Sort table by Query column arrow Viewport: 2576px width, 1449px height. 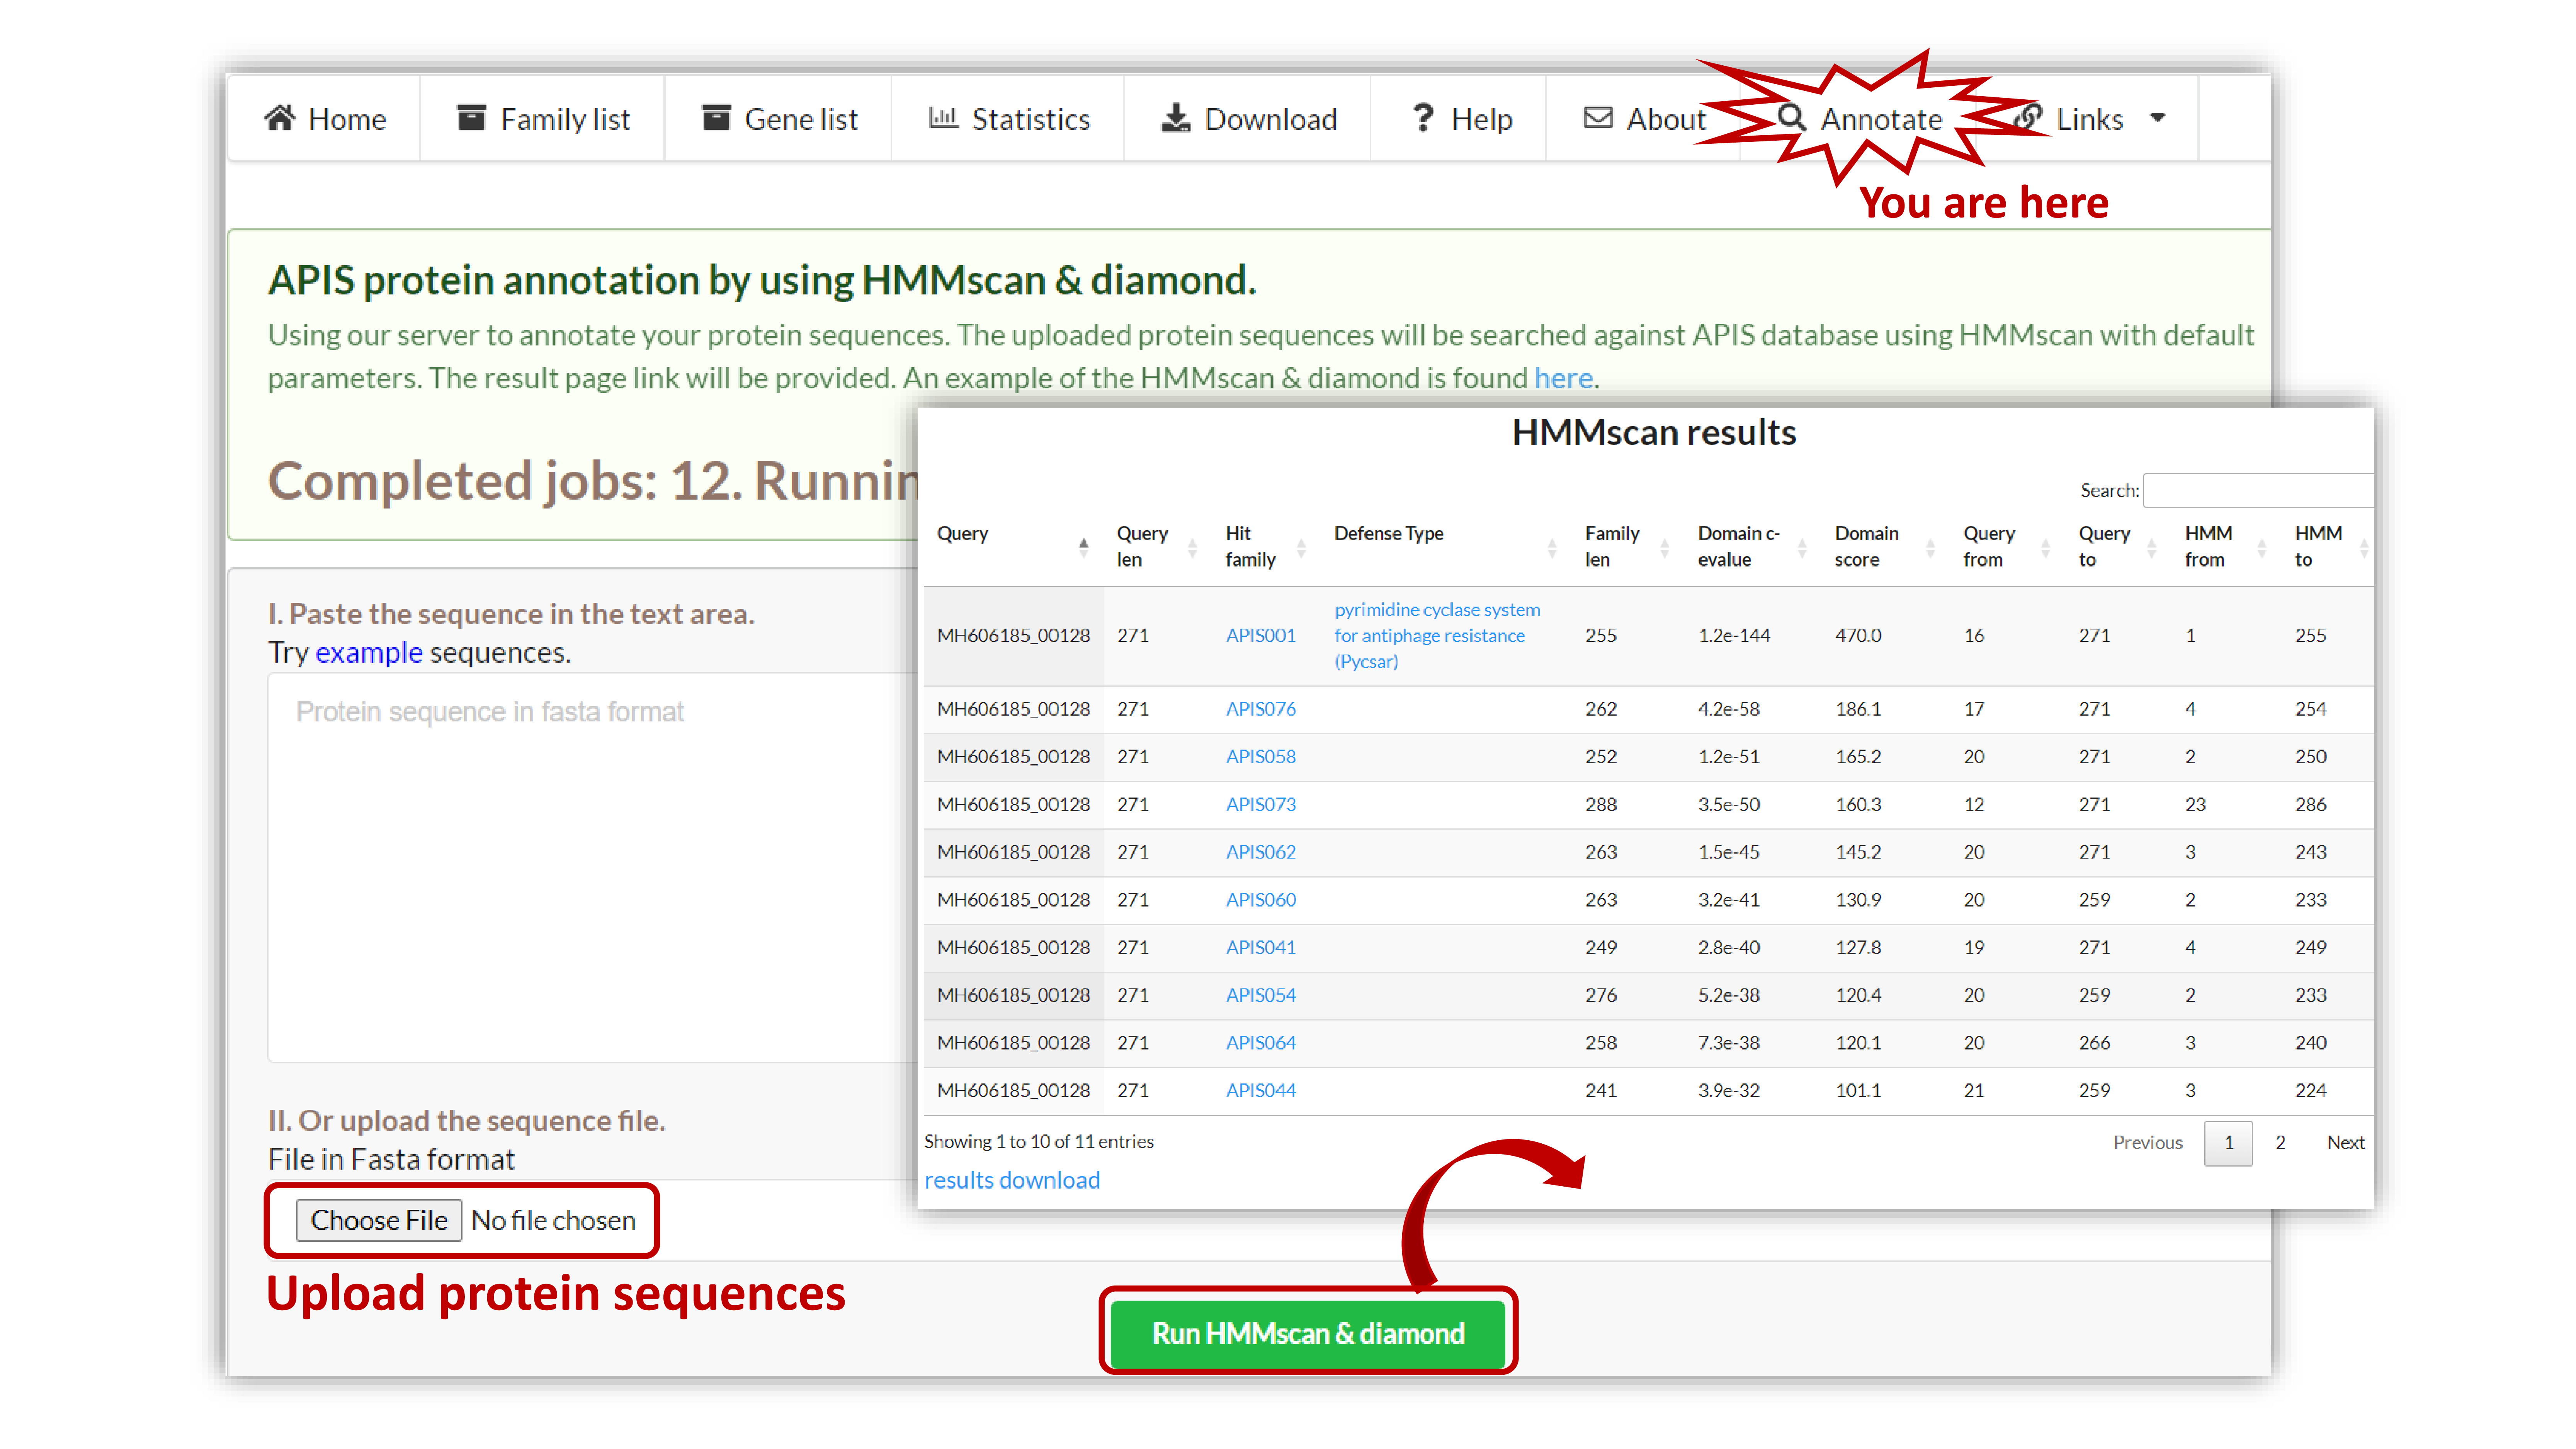coord(1083,546)
